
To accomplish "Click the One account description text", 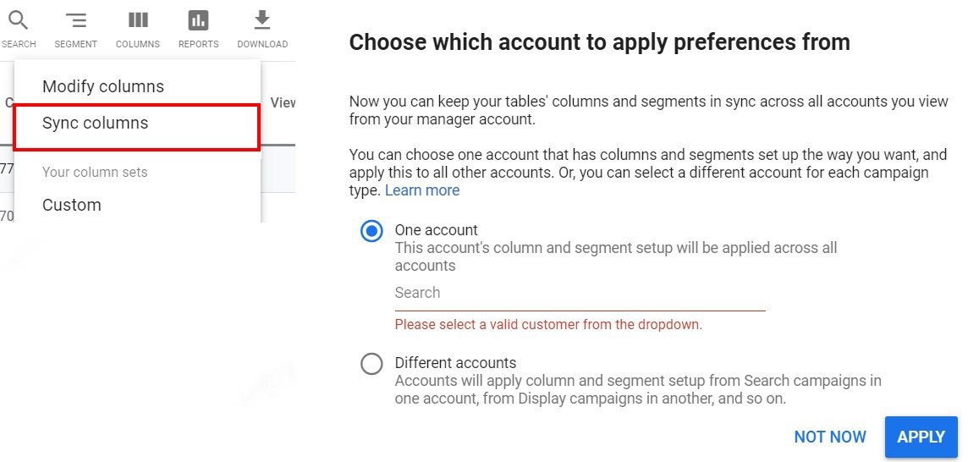I will [x=615, y=256].
